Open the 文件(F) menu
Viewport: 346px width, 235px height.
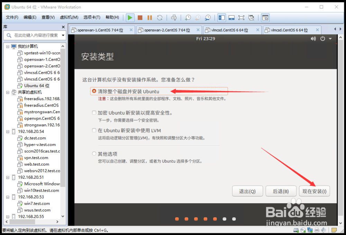pos(12,17)
